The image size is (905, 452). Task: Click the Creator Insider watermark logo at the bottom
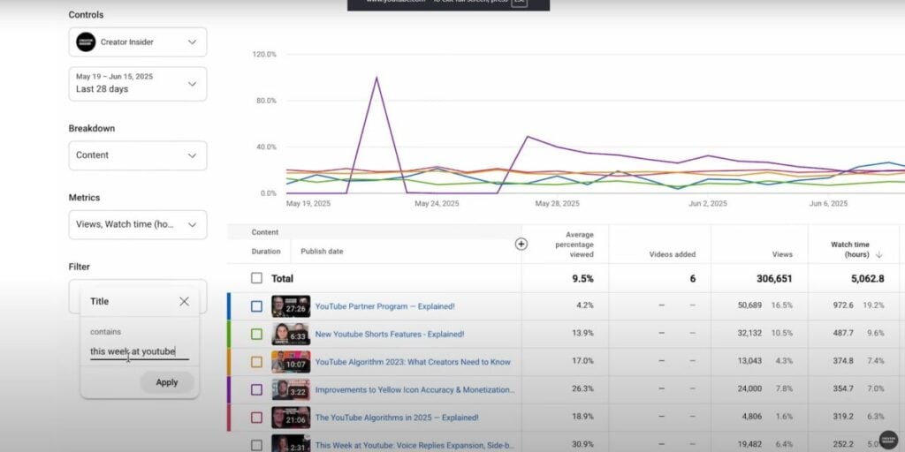888,440
